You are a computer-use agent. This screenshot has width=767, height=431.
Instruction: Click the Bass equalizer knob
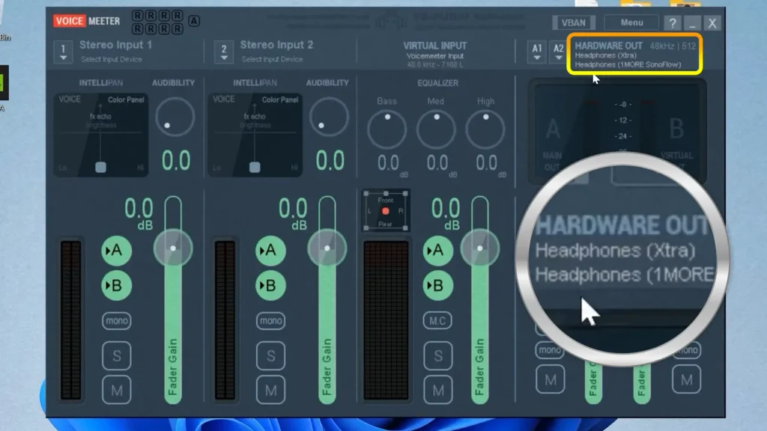click(x=387, y=129)
